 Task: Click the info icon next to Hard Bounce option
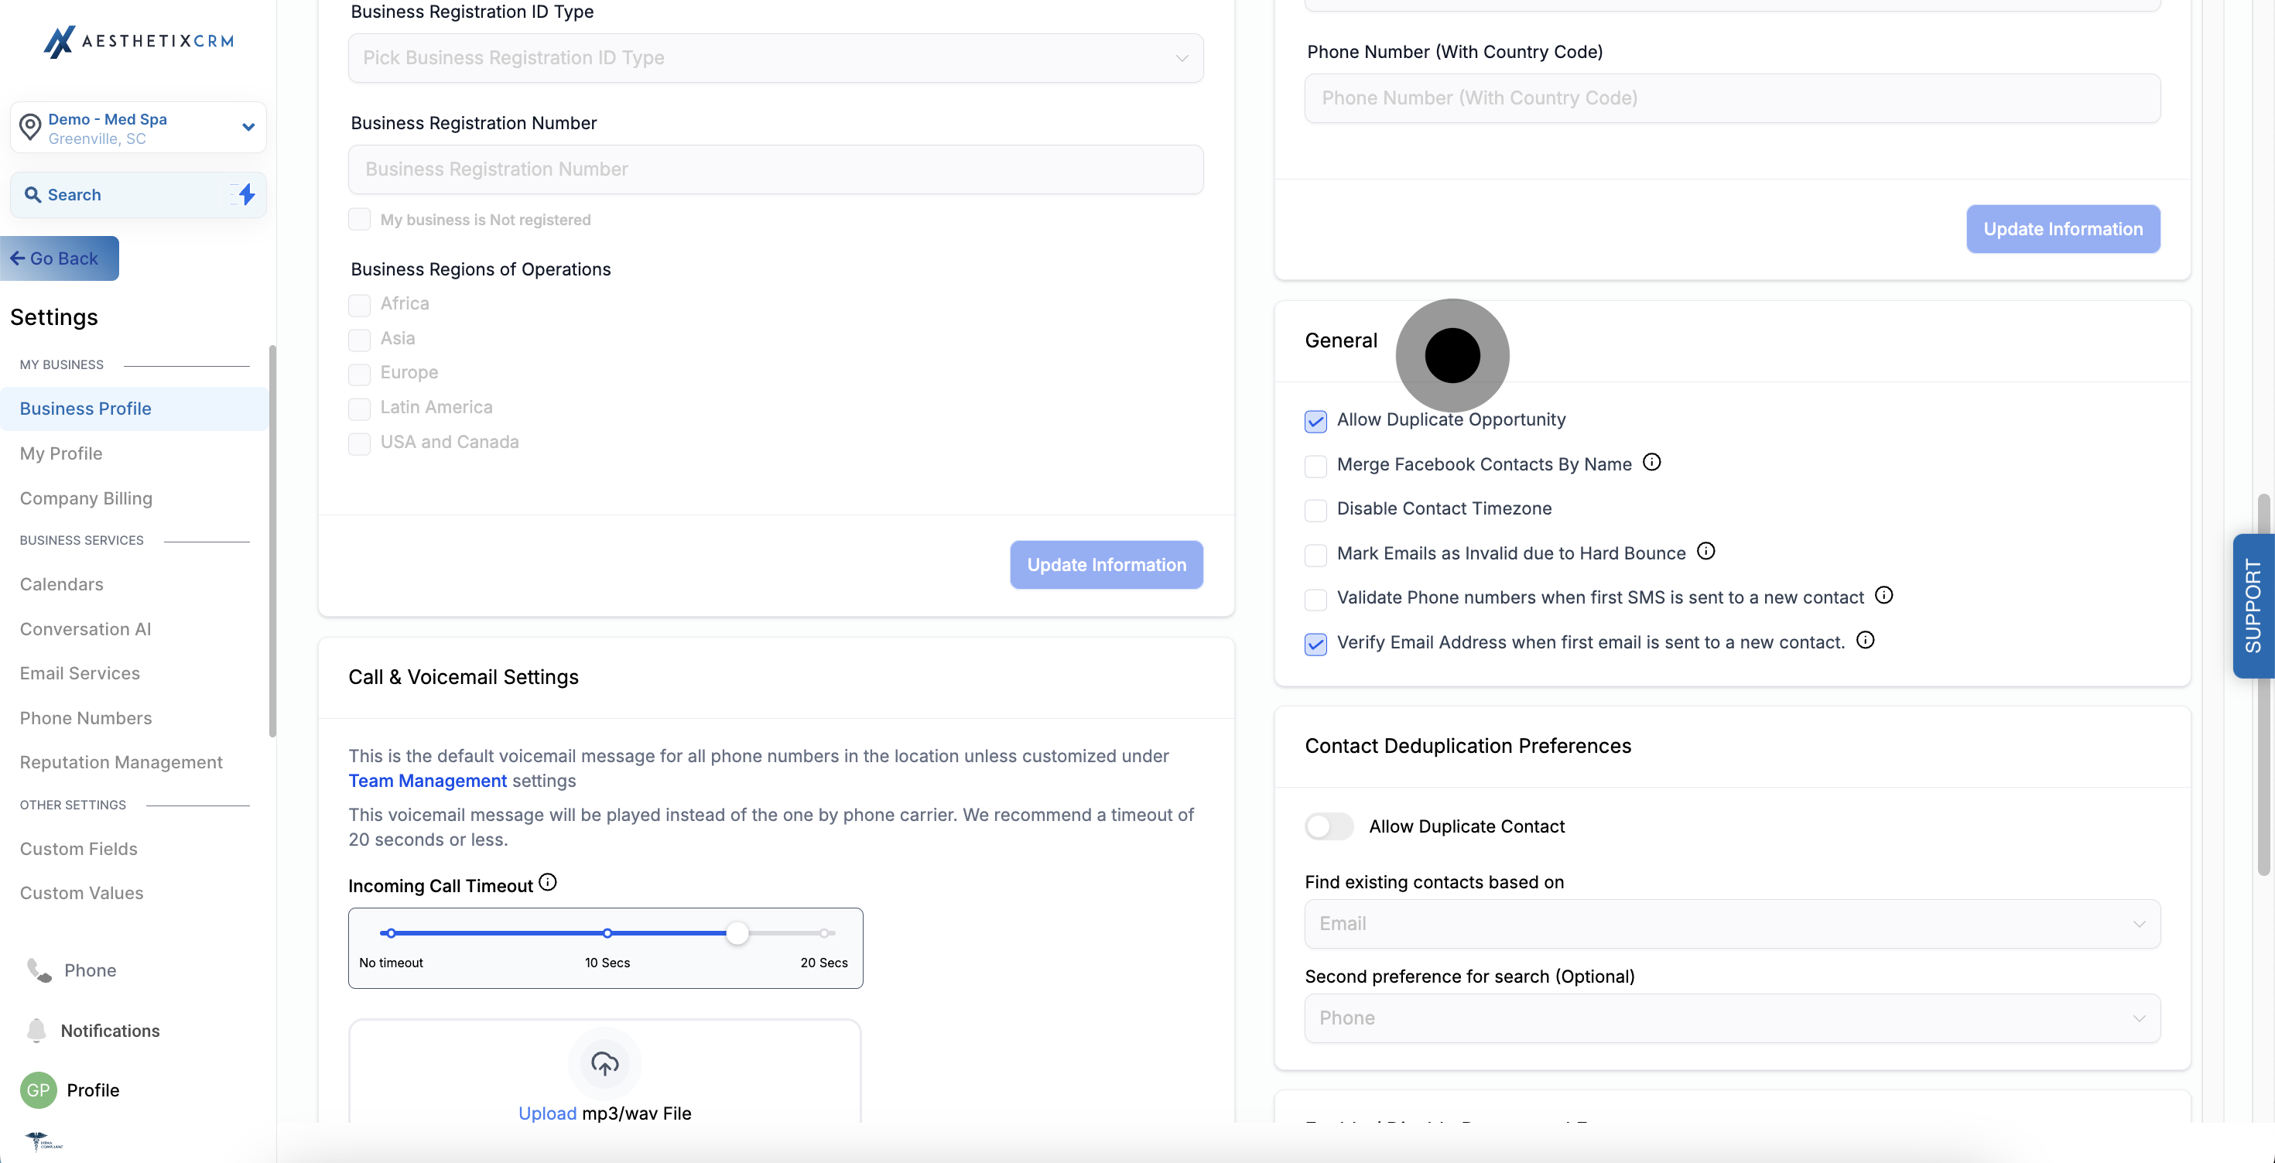click(x=1705, y=551)
